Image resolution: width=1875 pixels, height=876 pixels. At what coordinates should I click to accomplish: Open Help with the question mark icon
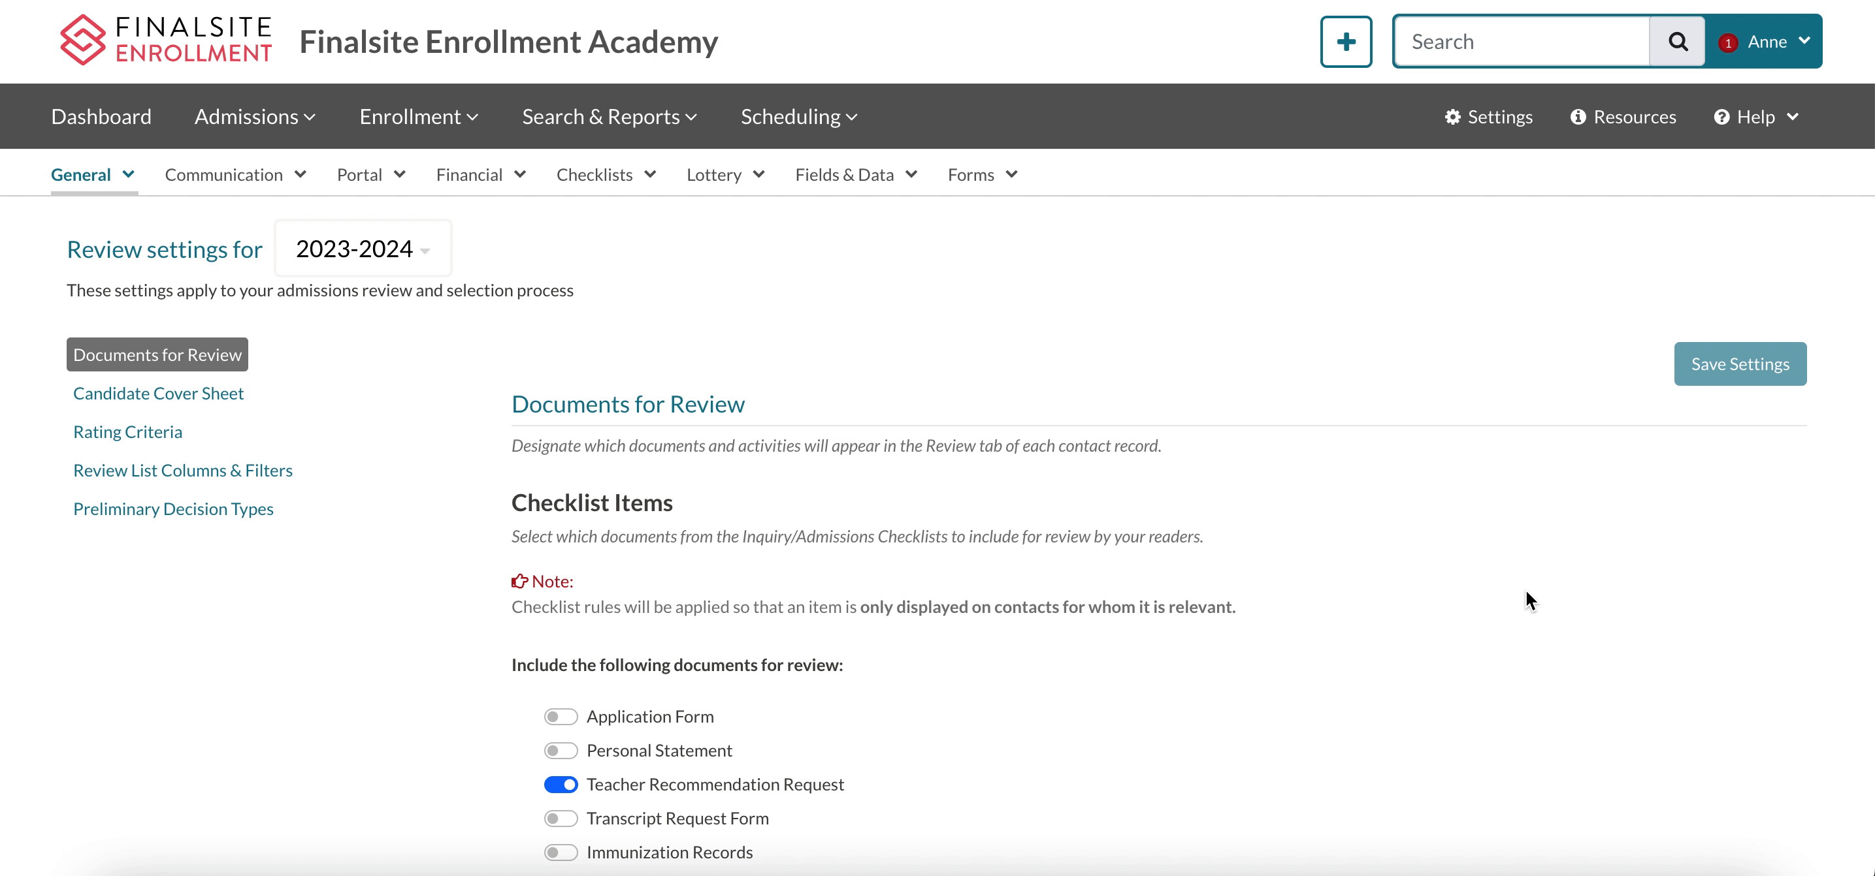coord(1721,117)
